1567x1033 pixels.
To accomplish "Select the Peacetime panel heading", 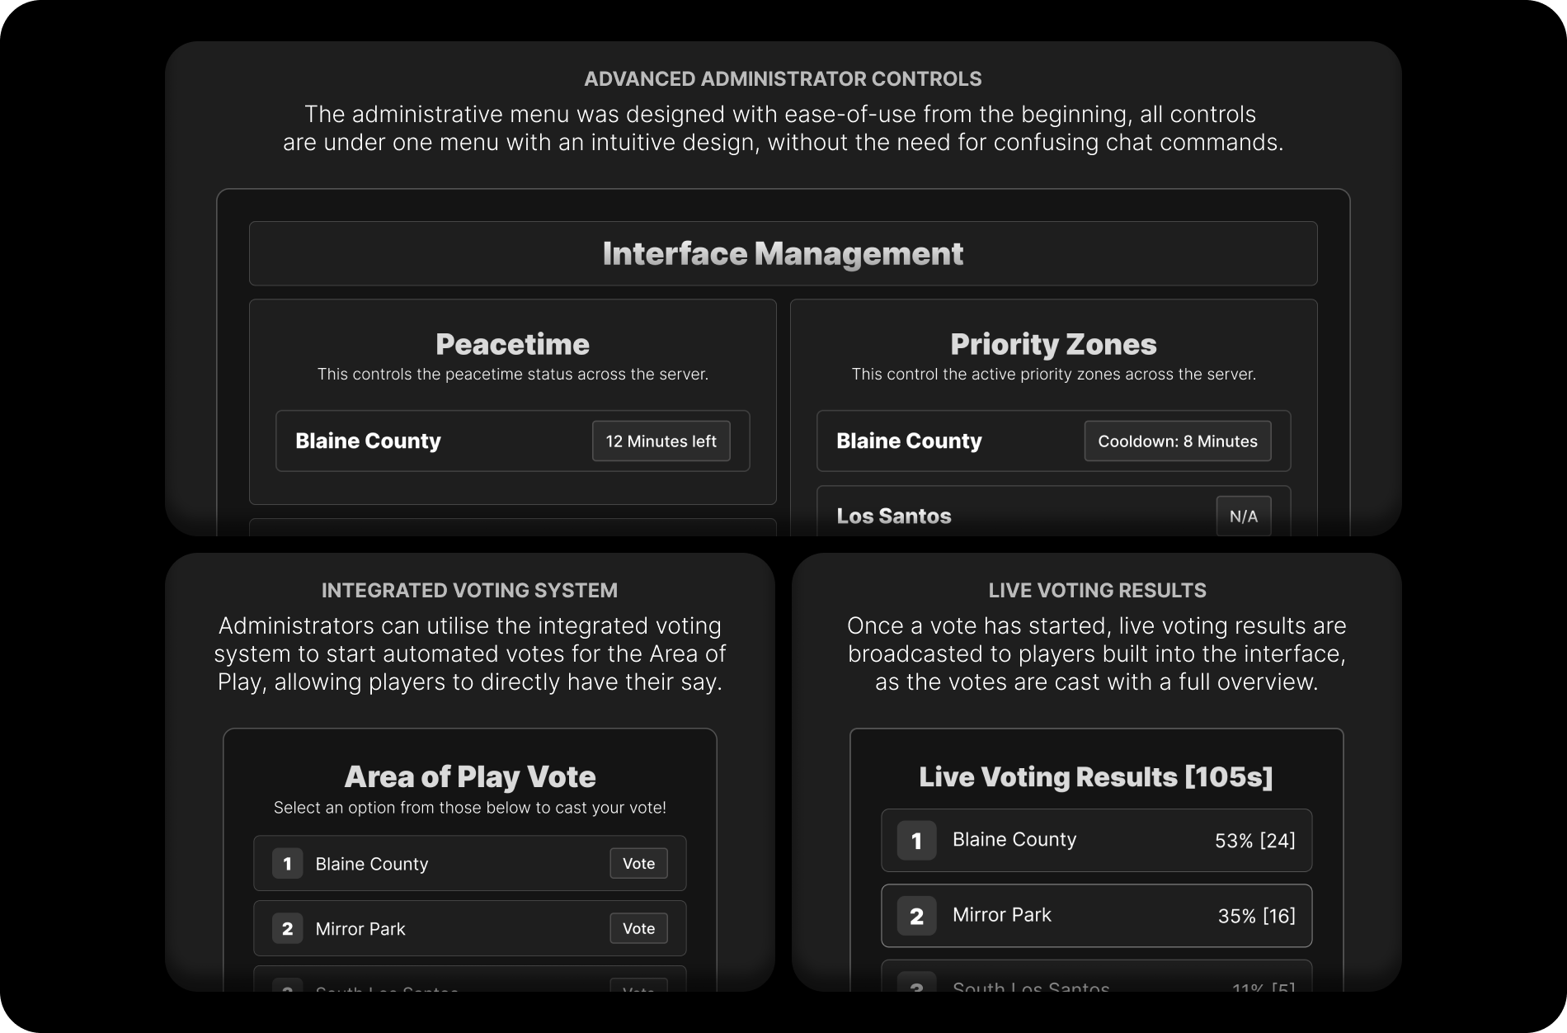I will (512, 344).
